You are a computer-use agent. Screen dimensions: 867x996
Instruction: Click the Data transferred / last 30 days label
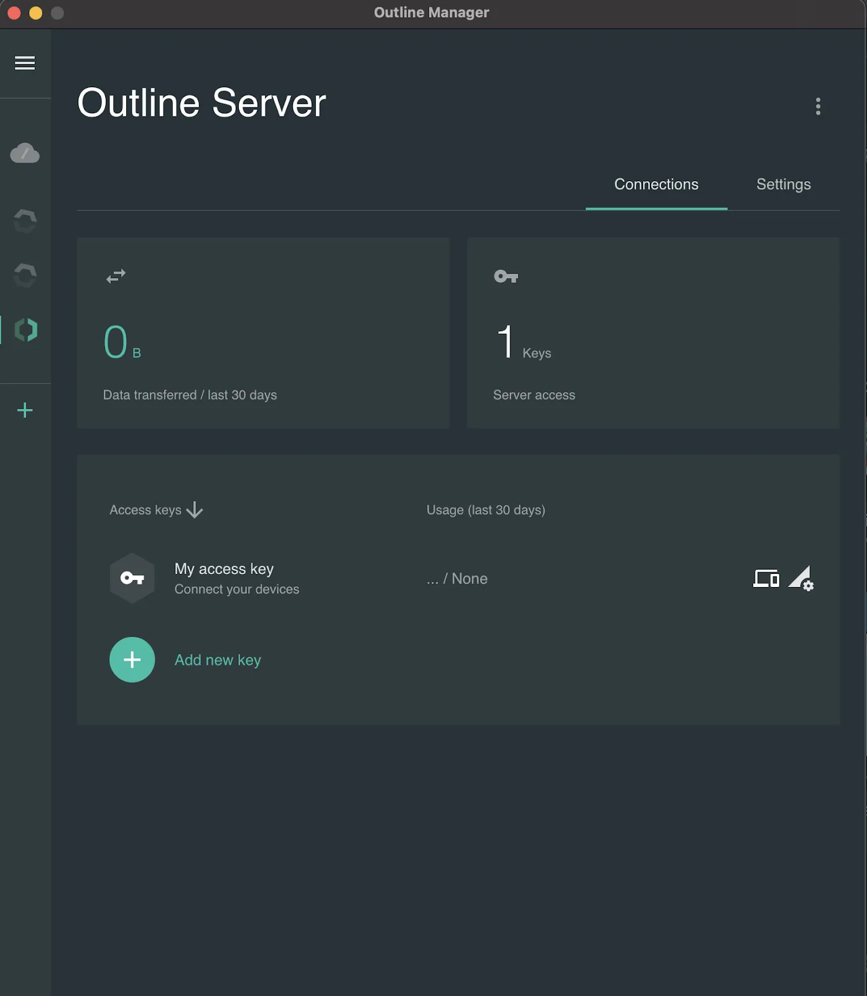[x=190, y=395]
